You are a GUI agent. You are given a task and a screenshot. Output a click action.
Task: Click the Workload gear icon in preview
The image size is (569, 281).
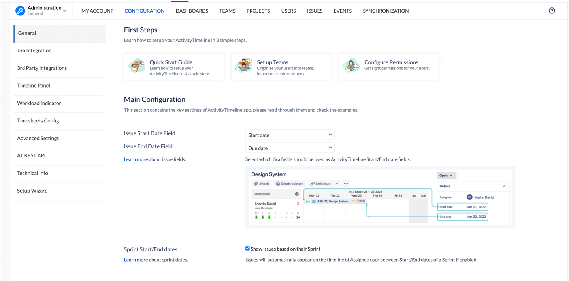pyautogui.click(x=297, y=194)
